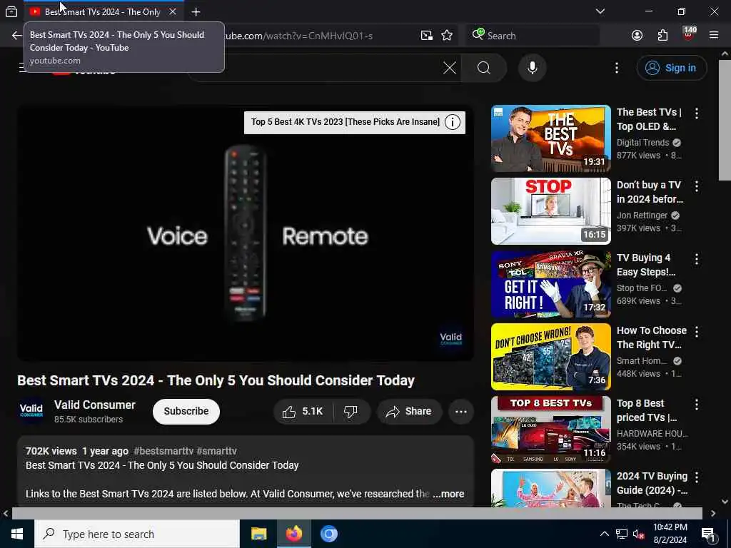Toggle picture-in-picture icon in address bar

427,36
